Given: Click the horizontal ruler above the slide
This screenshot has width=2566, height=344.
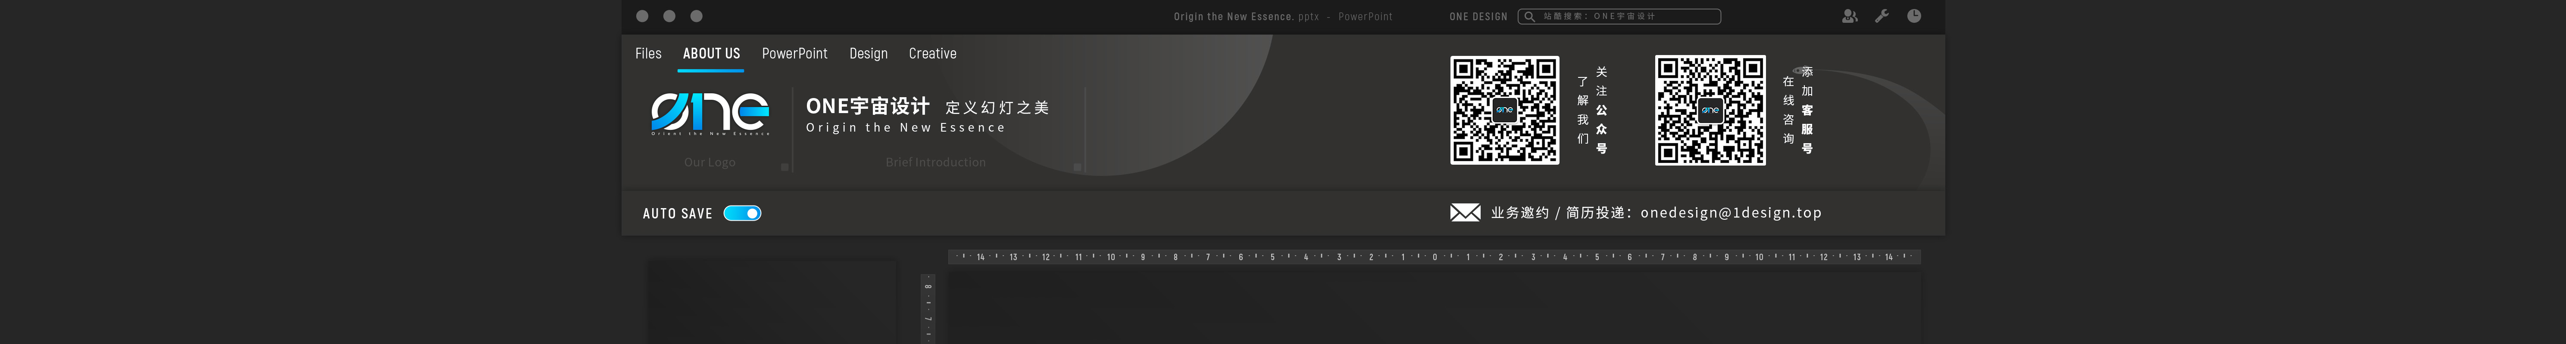Looking at the screenshot, I should coord(1435,257).
